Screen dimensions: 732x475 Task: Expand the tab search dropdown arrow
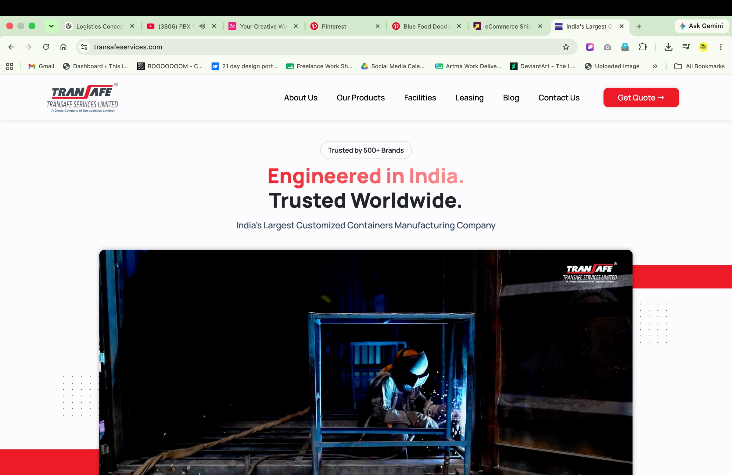pyautogui.click(x=51, y=27)
